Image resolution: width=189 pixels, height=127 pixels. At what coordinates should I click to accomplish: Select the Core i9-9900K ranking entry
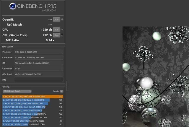point(32,96)
